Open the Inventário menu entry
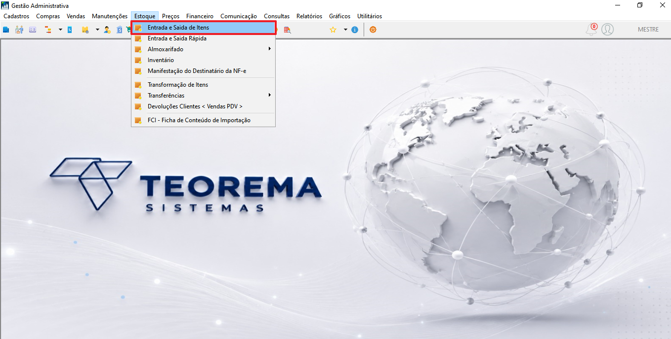 (203, 60)
